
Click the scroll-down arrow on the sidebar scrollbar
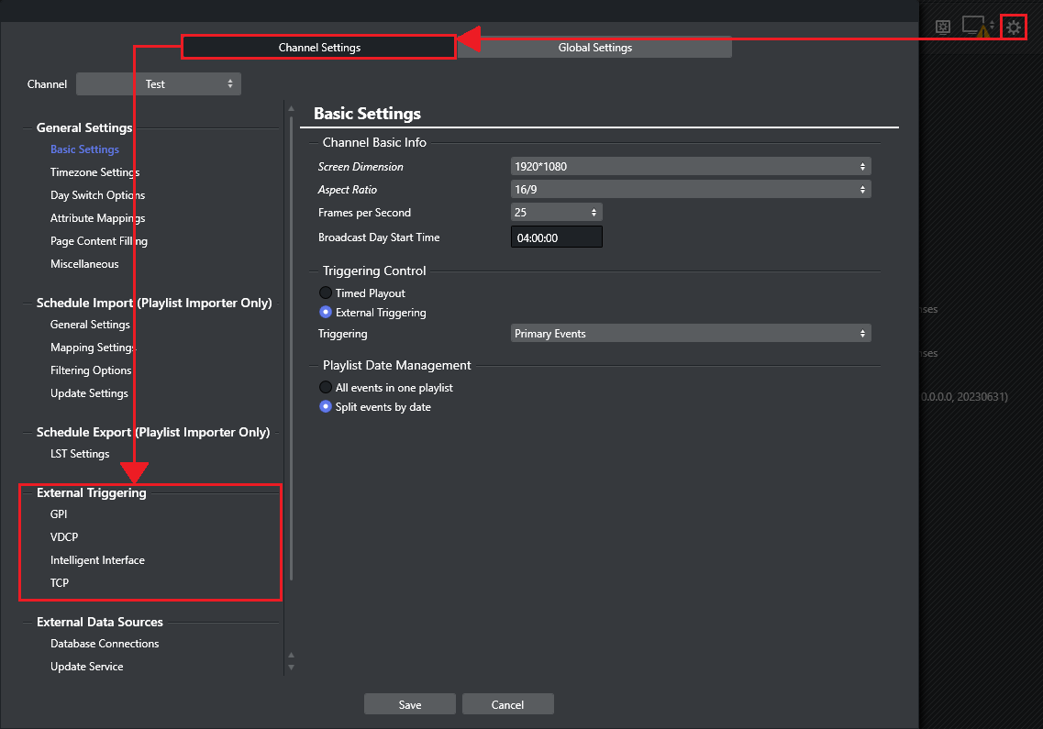pos(292,667)
